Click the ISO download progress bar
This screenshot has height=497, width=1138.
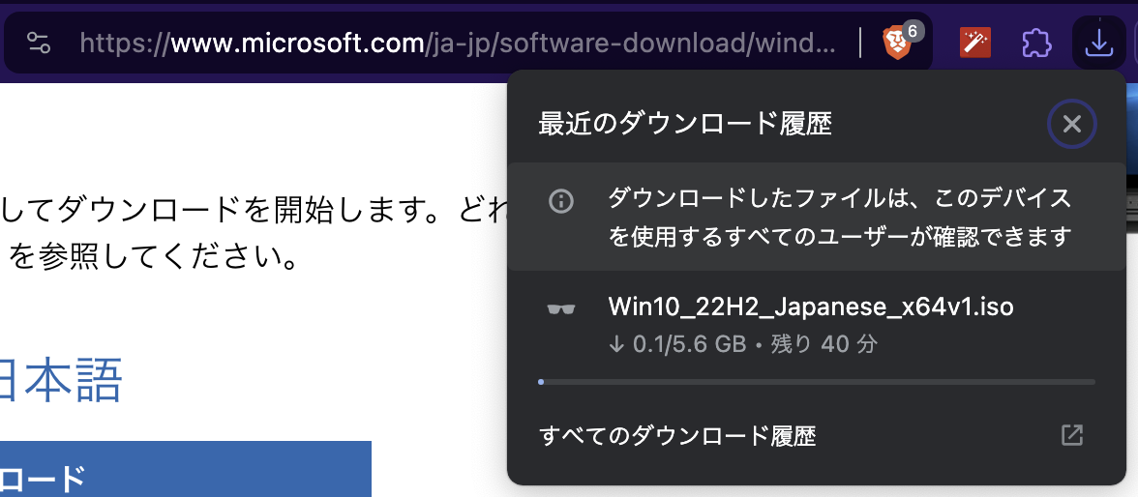(x=817, y=382)
